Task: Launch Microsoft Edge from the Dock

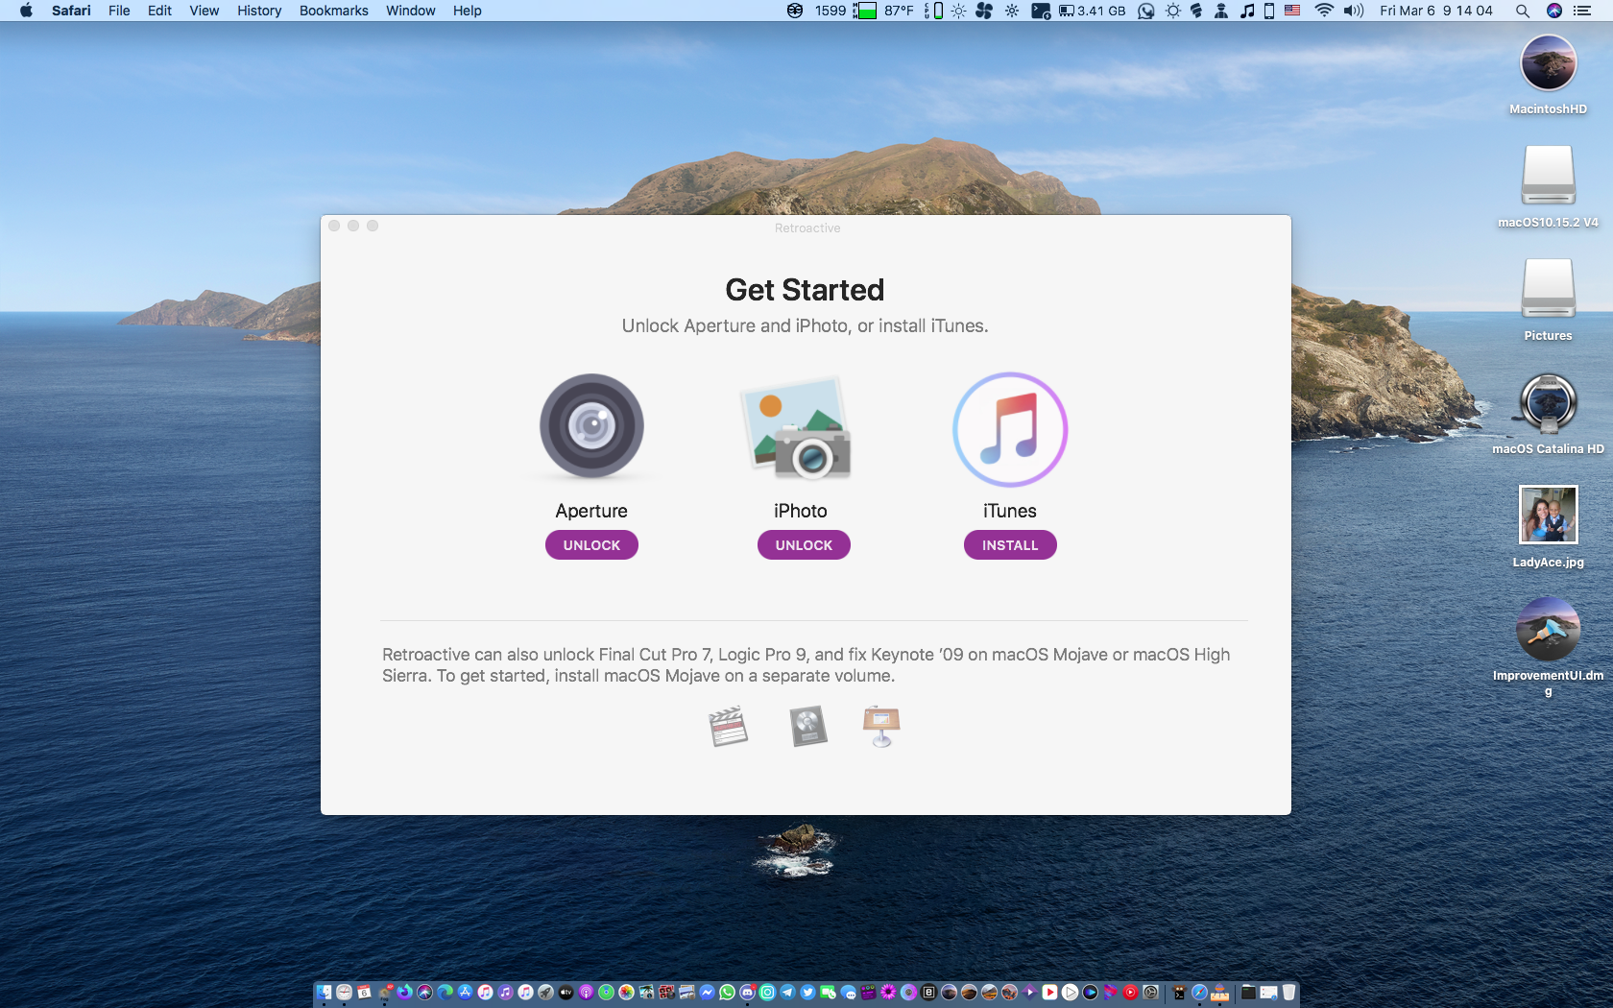Action: [x=445, y=993]
